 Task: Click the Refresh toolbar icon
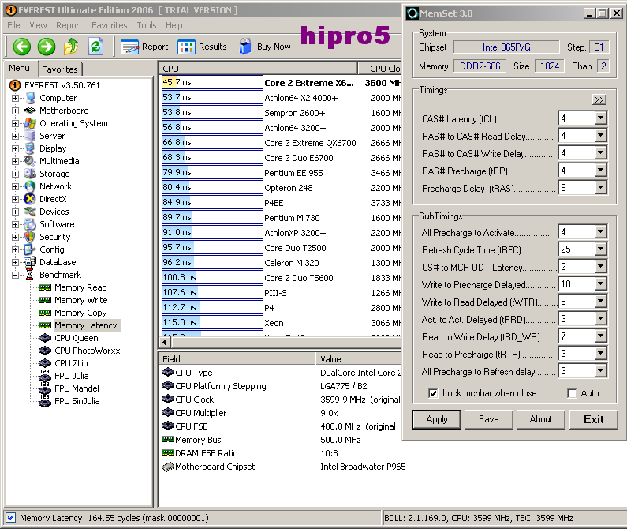point(96,47)
